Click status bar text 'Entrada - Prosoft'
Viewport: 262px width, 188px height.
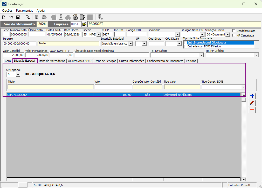(x=239, y=185)
